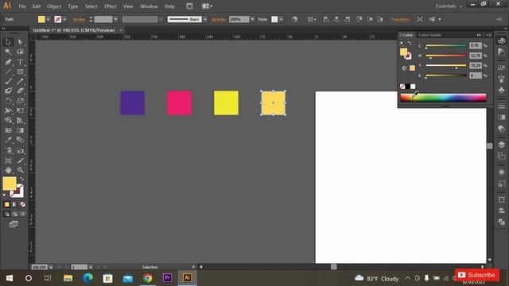The image size is (509, 286).
Task: Select the Line Segment tool
Action: 9,71
